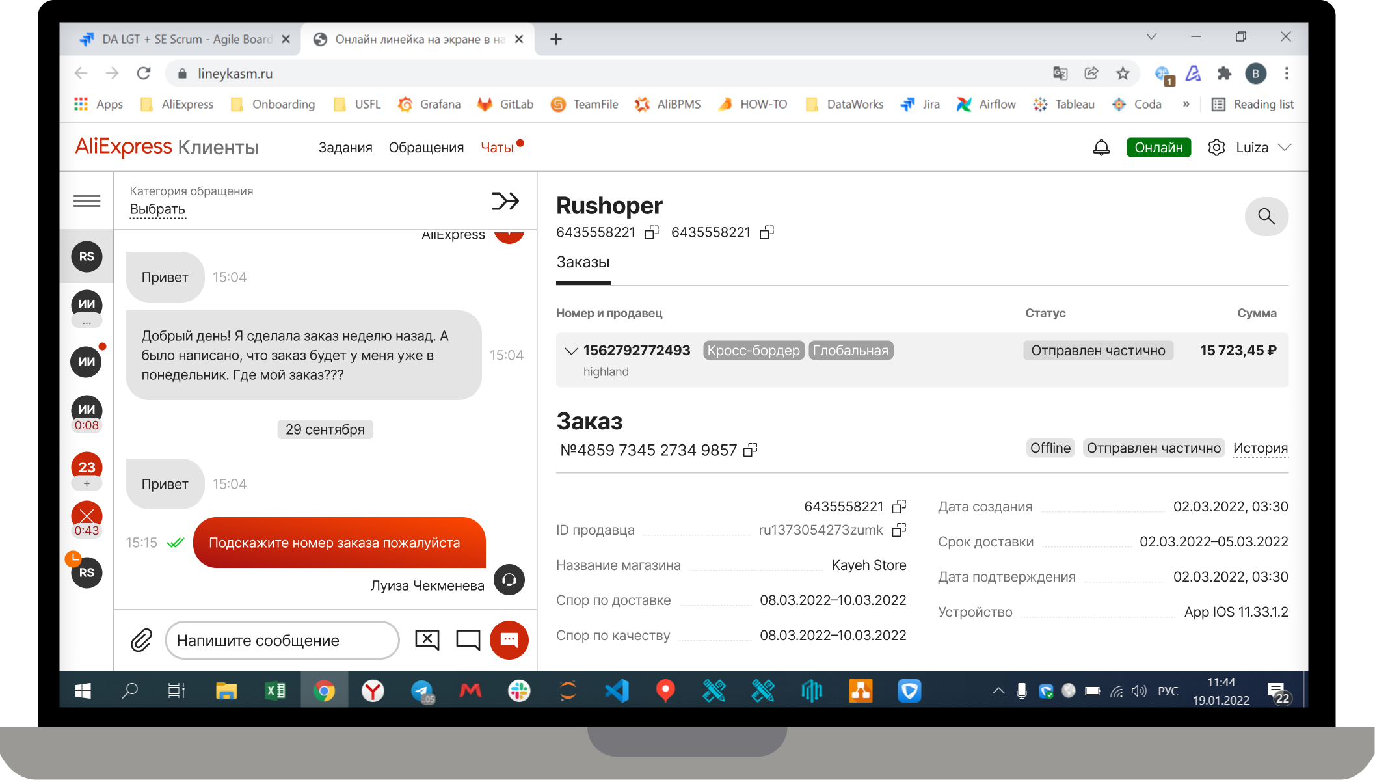Image resolution: width=1375 pixels, height=780 pixels.
Task: Open Telegram from the taskbar
Action: pos(422,691)
